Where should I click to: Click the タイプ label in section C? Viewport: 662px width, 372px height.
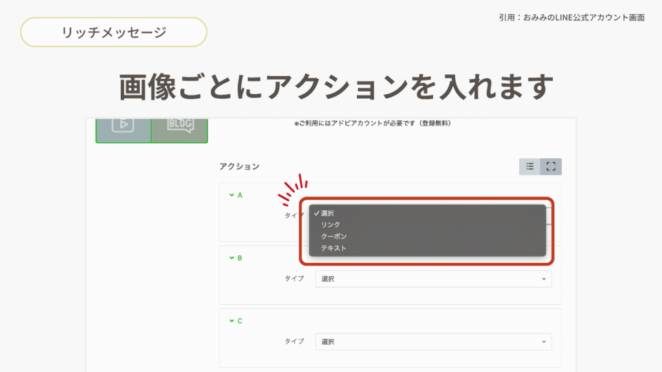click(294, 342)
